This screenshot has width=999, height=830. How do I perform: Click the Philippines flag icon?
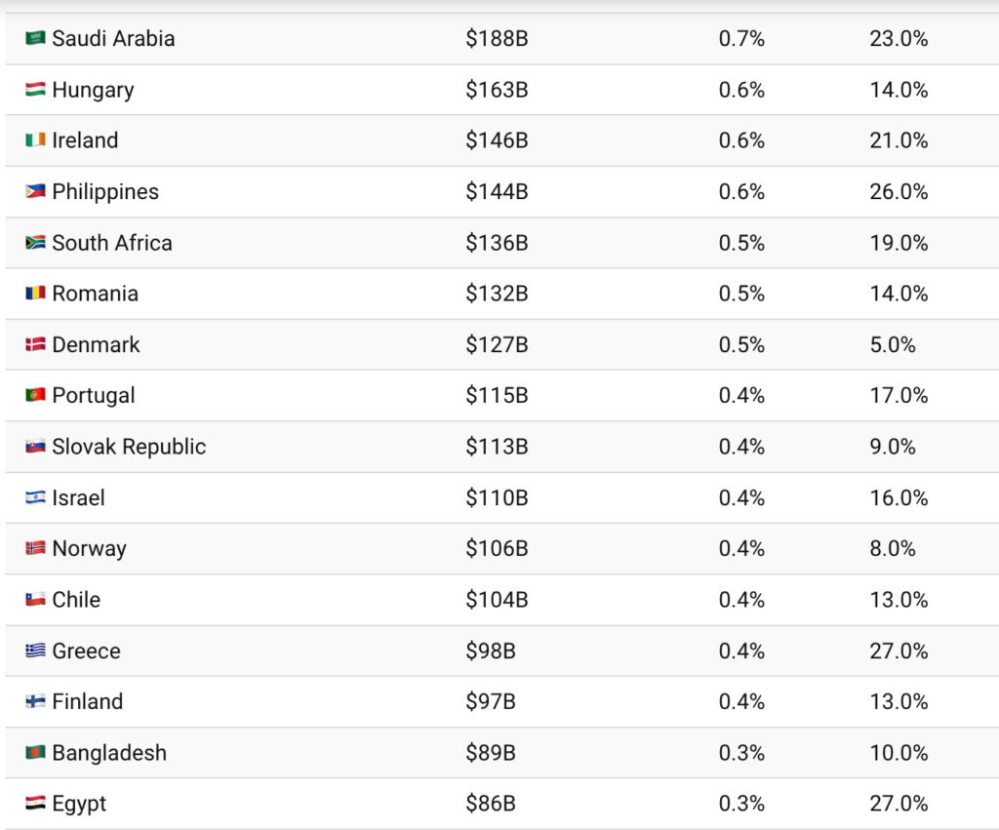coord(35,192)
